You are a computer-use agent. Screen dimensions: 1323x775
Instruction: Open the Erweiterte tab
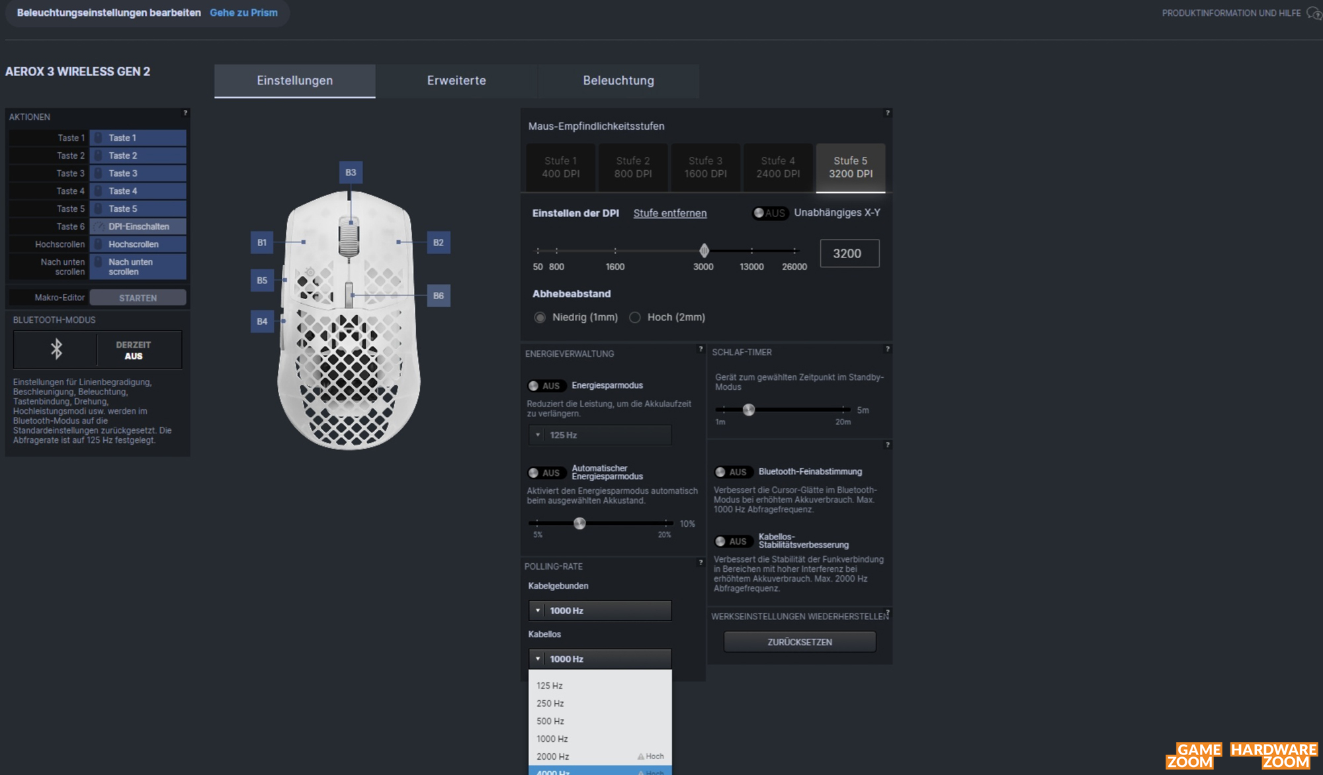point(456,81)
